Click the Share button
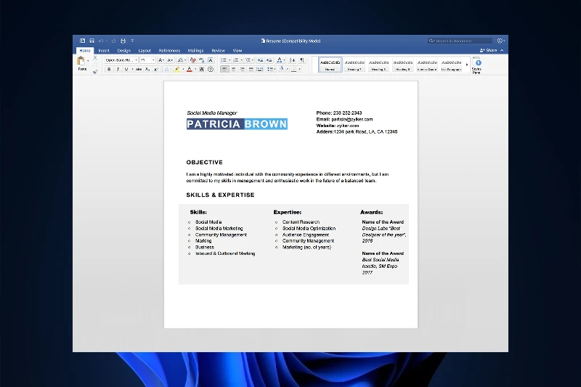 pos(488,50)
